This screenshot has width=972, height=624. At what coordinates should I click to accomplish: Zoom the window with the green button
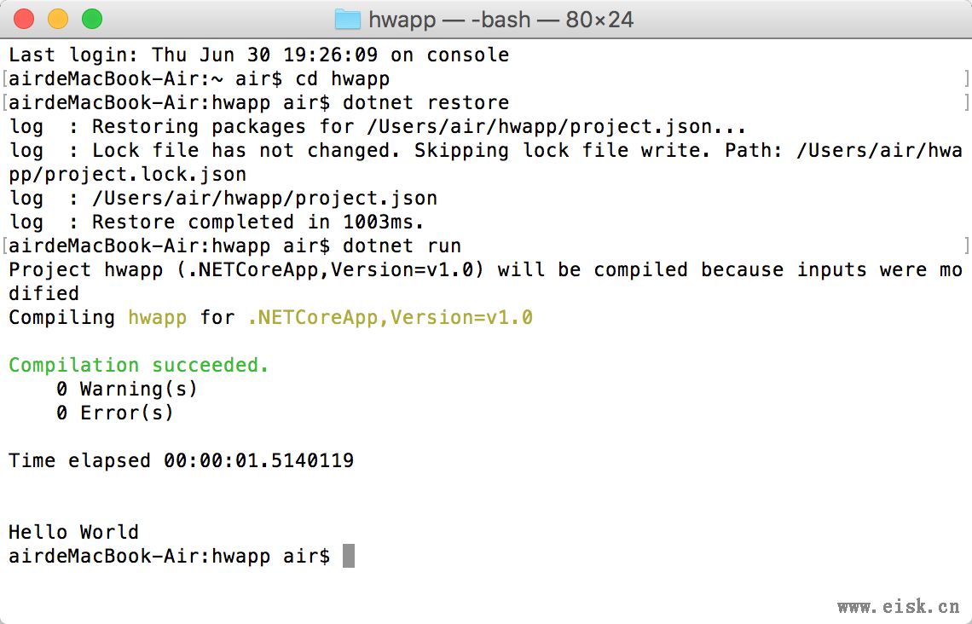91,19
